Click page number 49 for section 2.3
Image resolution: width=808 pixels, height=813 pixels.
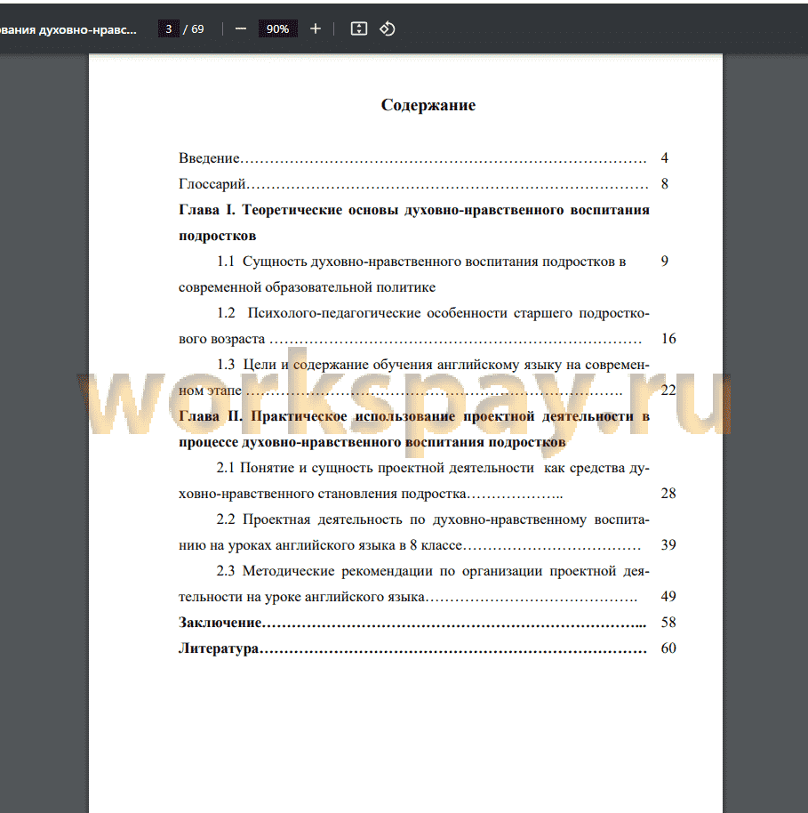click(668, 596)
